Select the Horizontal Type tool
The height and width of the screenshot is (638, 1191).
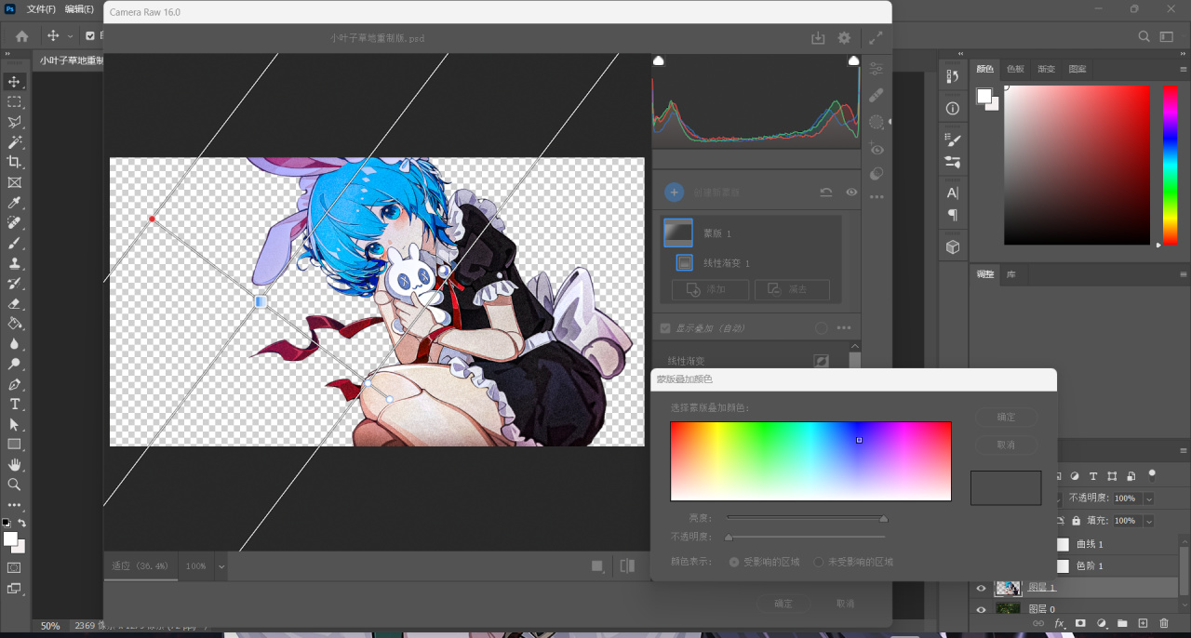click(15, 404)
